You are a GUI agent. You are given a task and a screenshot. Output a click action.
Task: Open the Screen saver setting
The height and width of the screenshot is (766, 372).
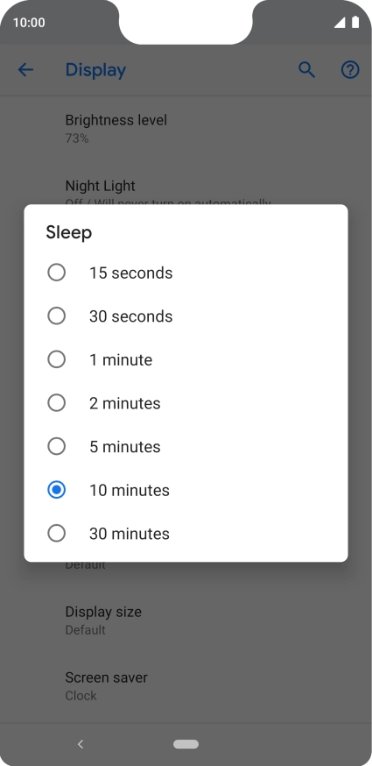pos(186,685)
